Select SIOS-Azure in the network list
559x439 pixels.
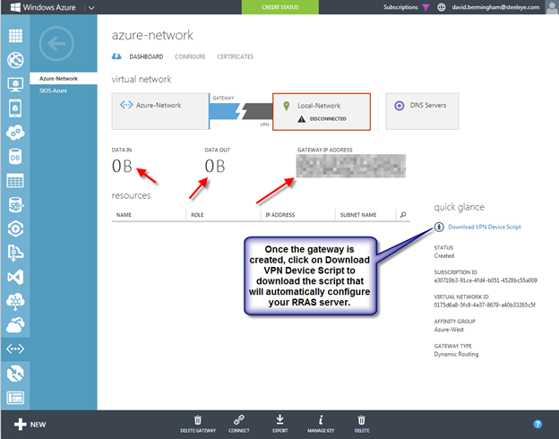tap(53, 90)
